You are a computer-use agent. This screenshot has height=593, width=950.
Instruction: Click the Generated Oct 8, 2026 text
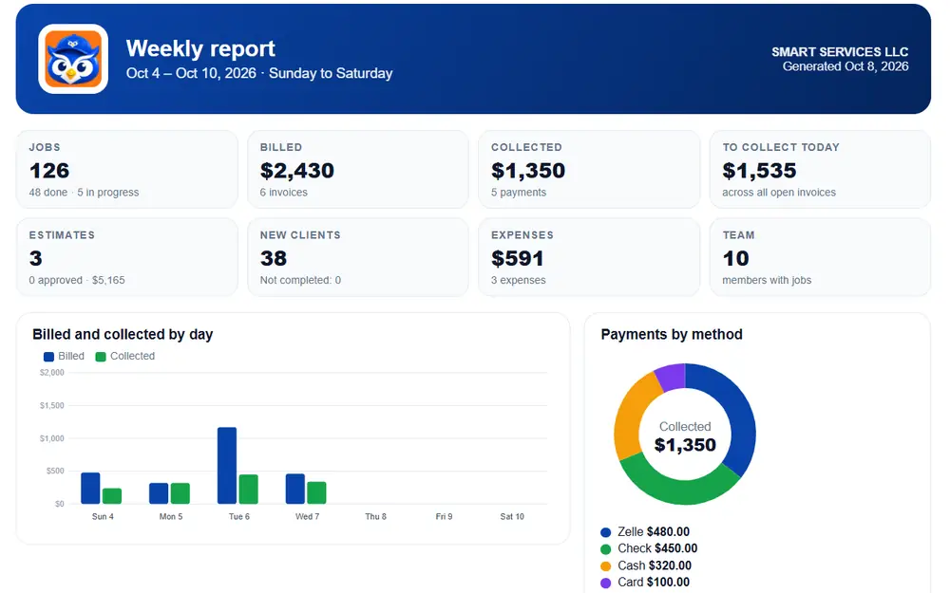845,66
